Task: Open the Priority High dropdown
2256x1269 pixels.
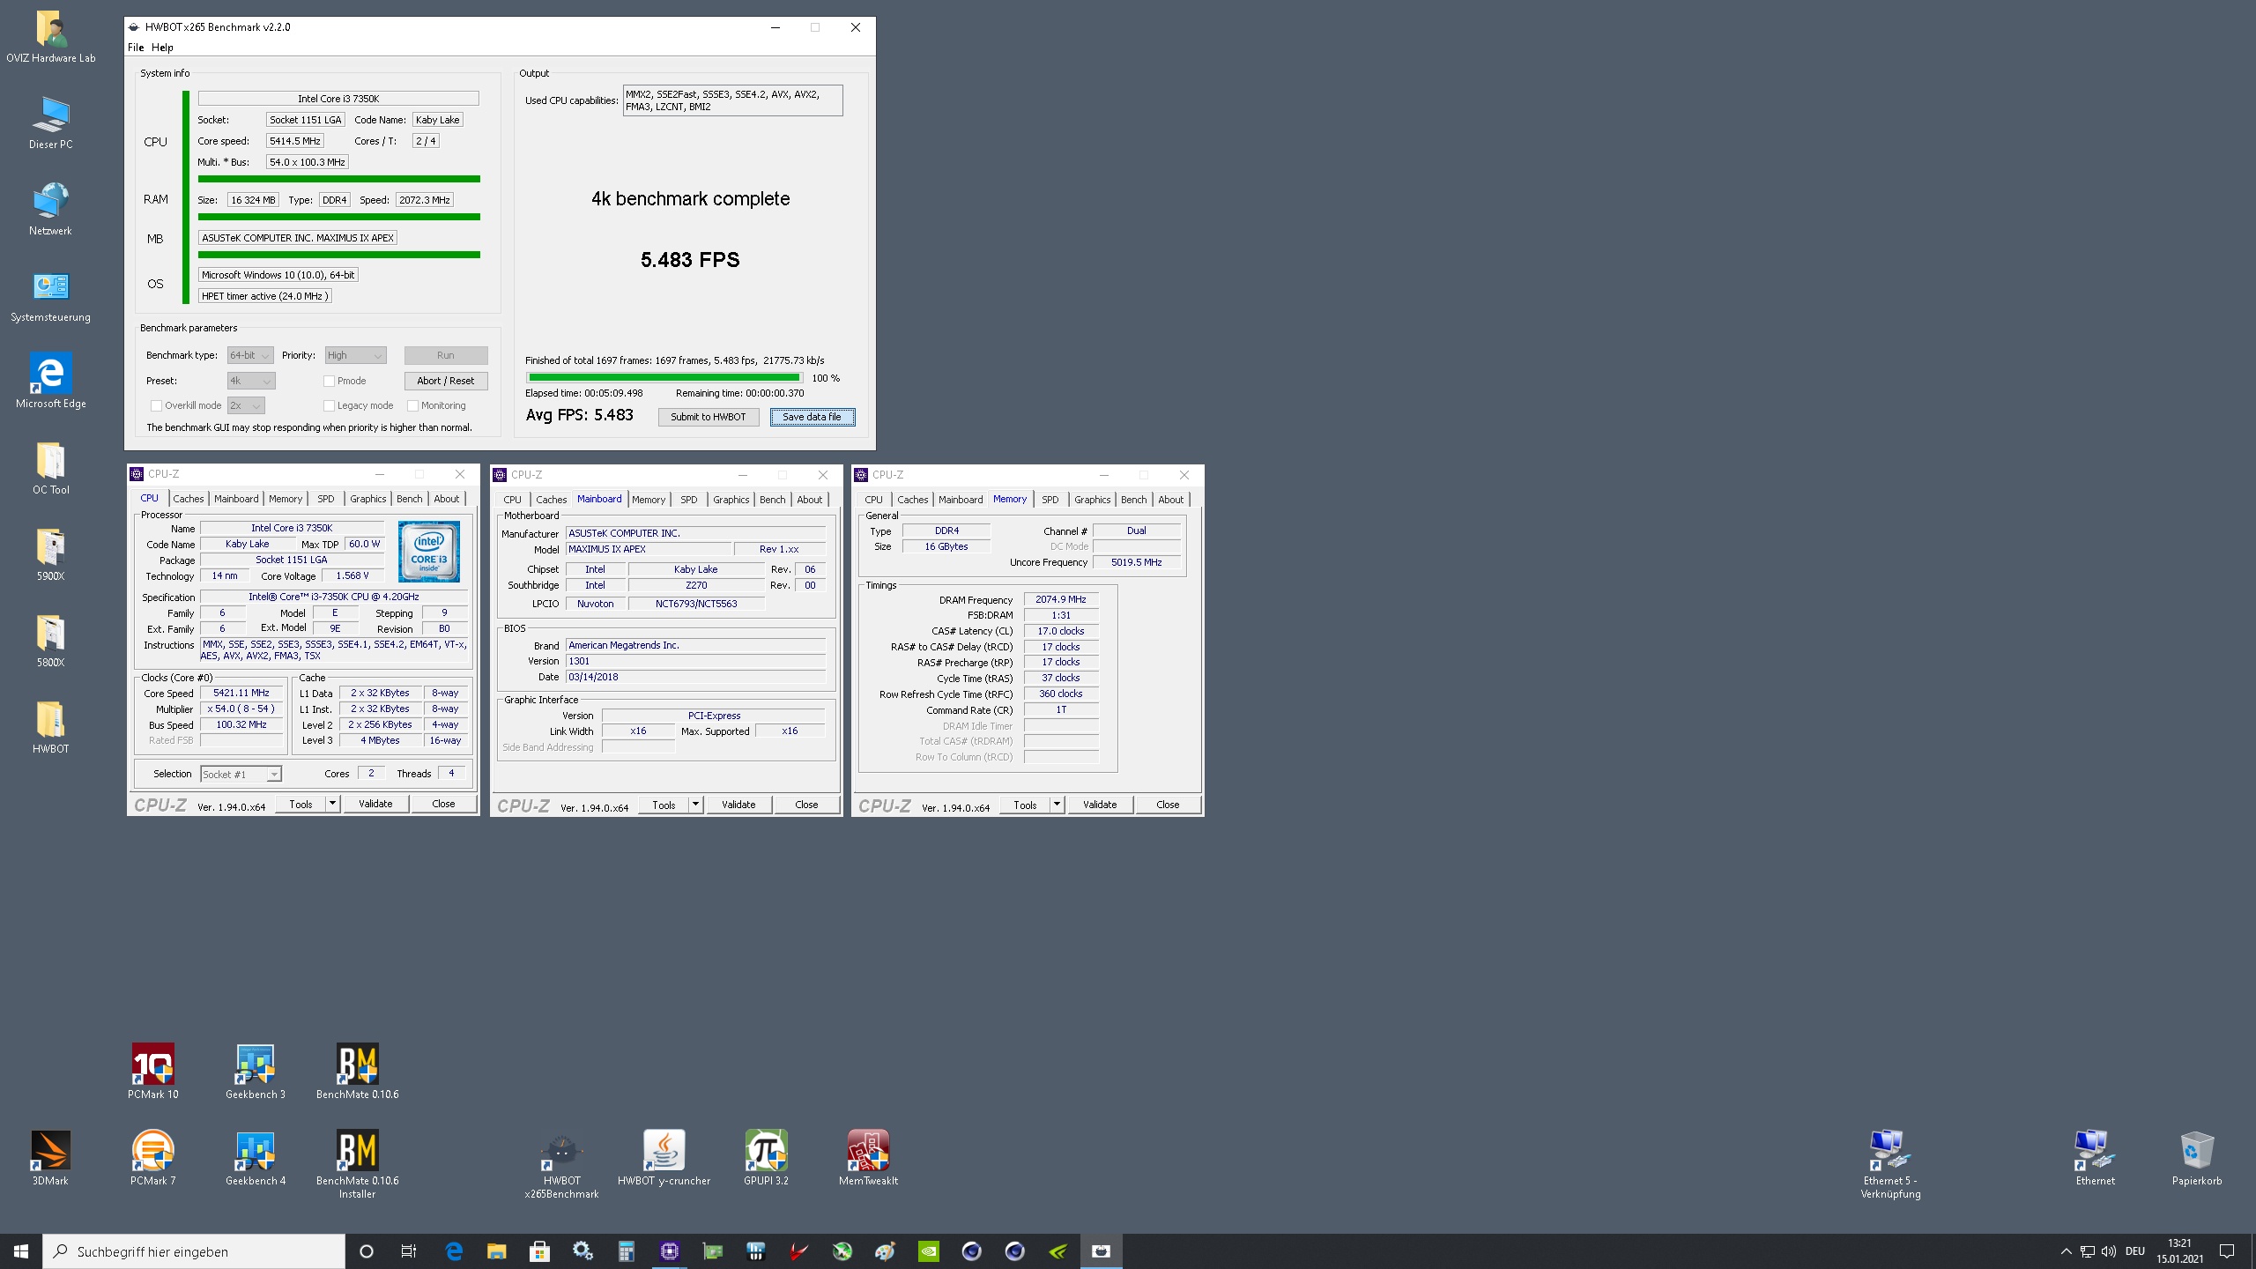Action: pyautogui.click(x=356, y=355)
